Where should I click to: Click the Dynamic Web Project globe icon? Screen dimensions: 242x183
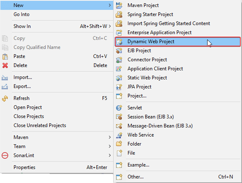pos(119,42)
